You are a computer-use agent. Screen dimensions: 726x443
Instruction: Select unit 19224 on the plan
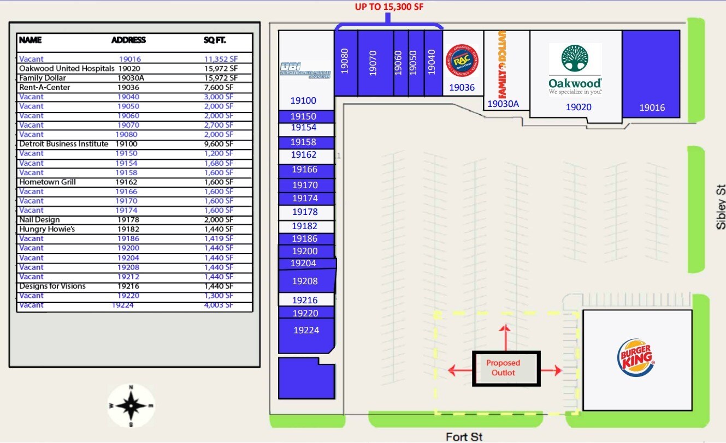pos(306,336)
